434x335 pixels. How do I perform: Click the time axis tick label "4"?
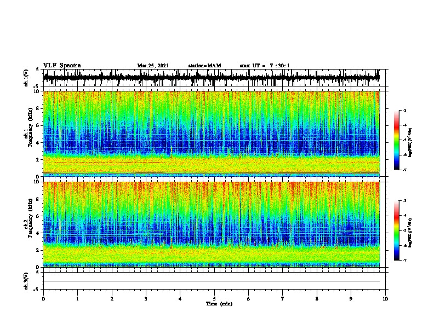tap(180, 299)
